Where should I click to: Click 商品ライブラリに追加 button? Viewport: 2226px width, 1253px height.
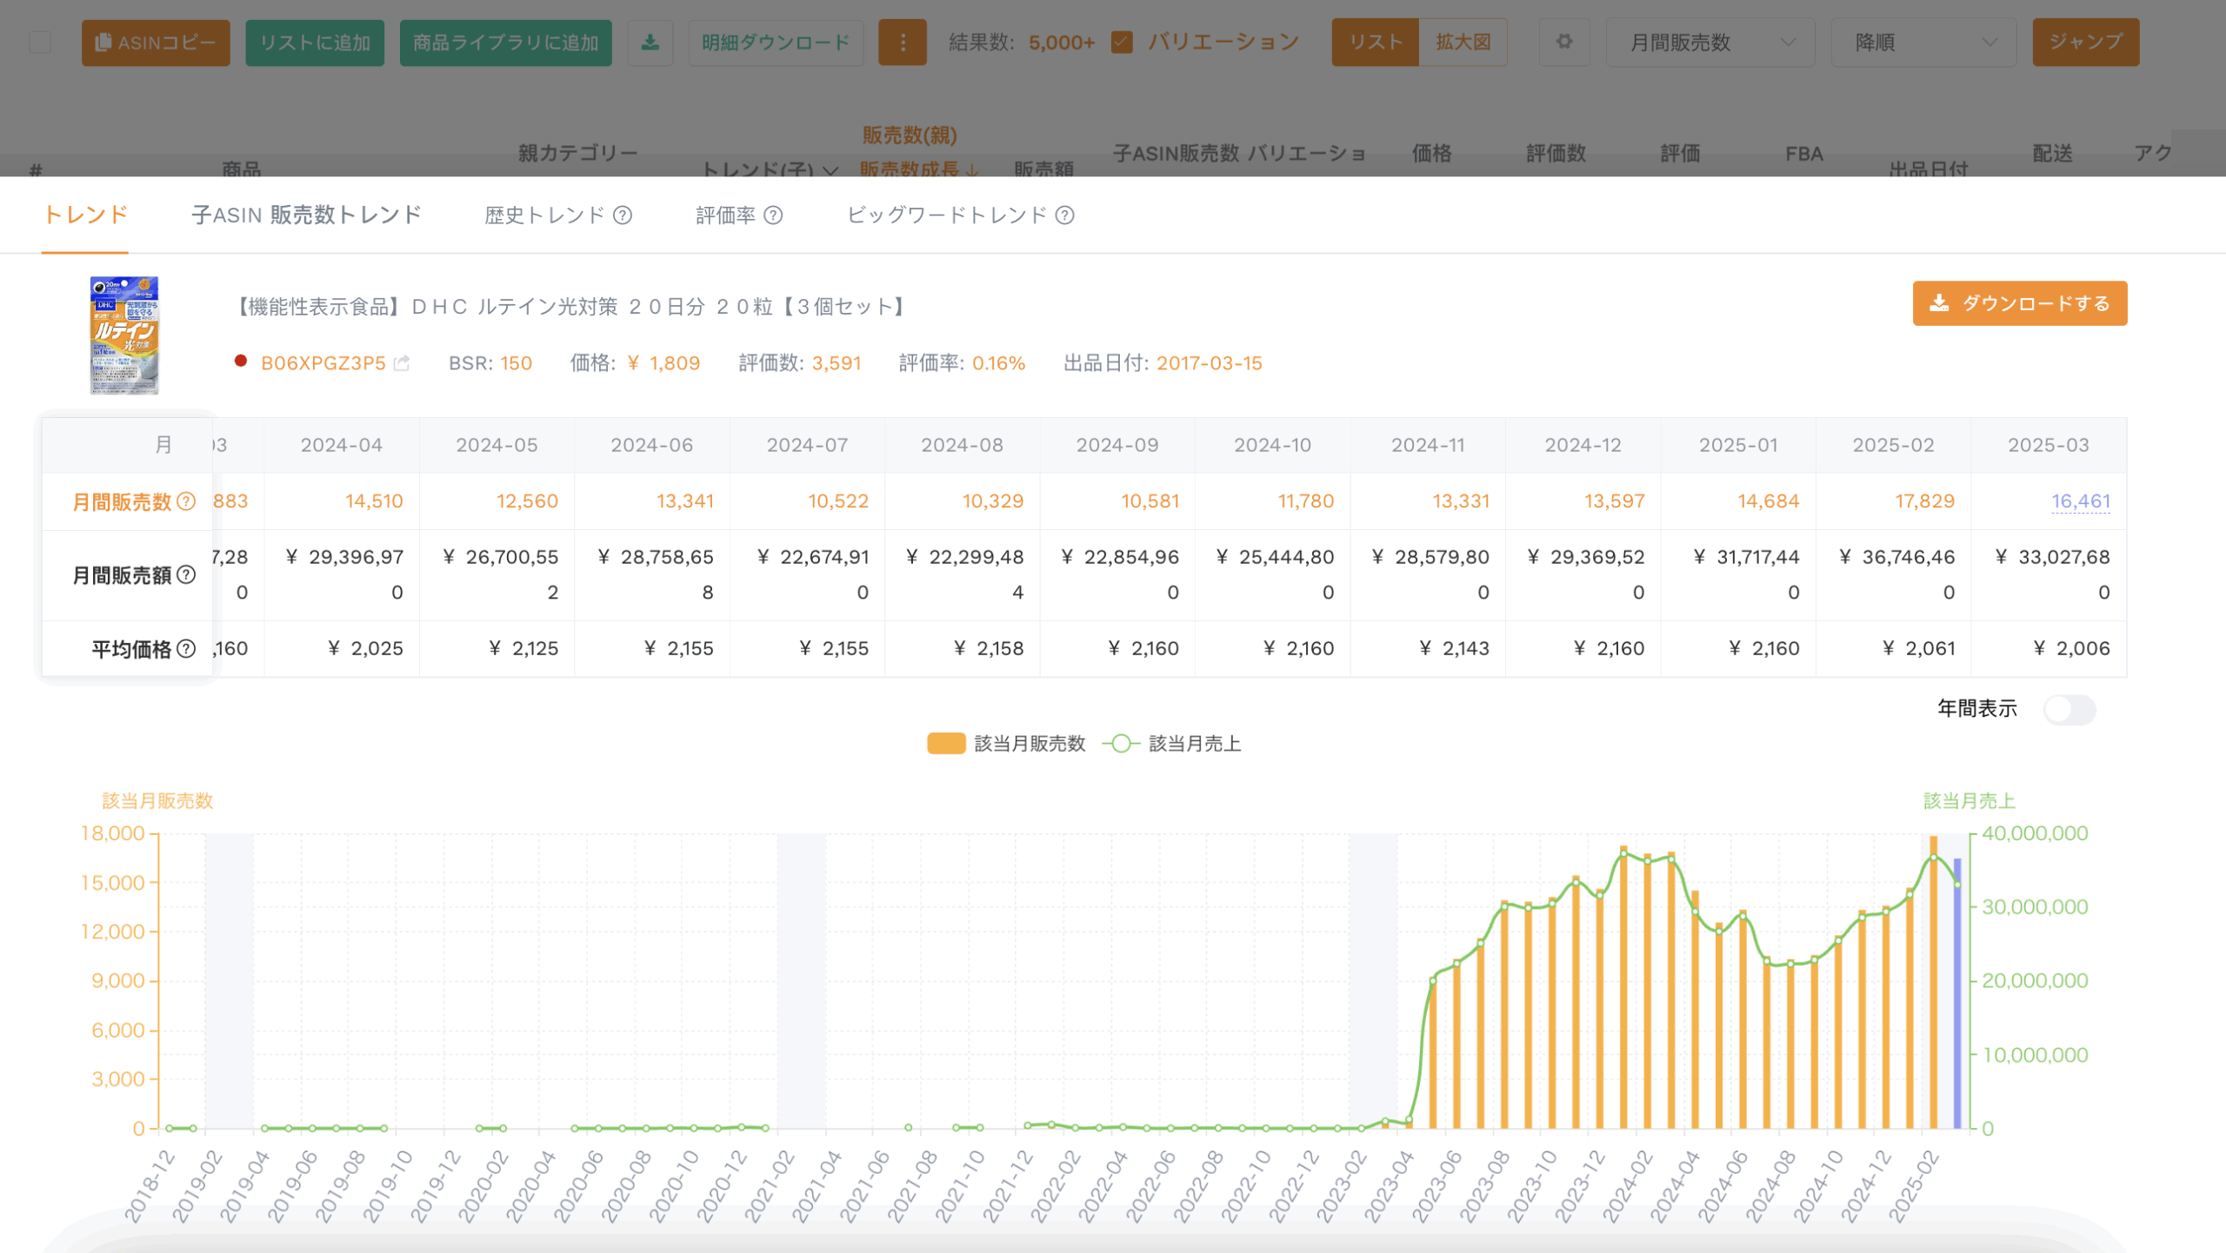505,43
